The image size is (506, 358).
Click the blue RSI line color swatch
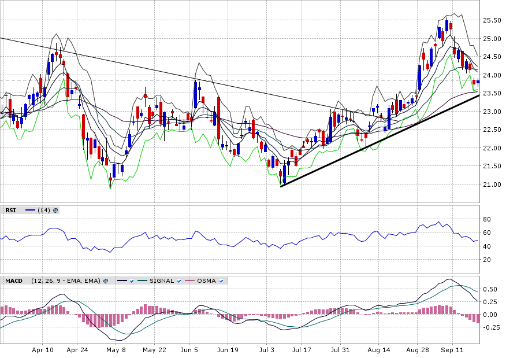30,211
